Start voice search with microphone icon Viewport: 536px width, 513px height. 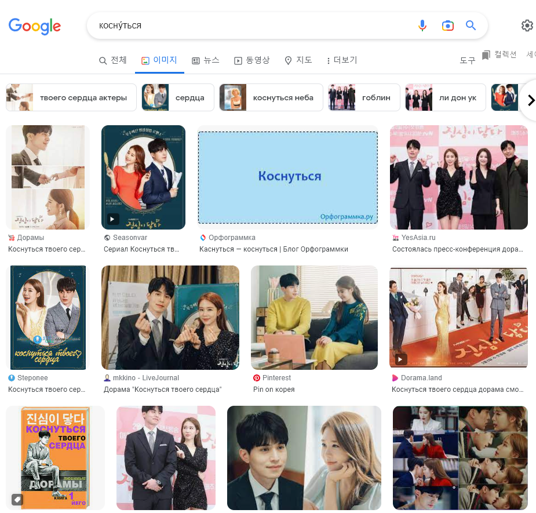[422, 26]
